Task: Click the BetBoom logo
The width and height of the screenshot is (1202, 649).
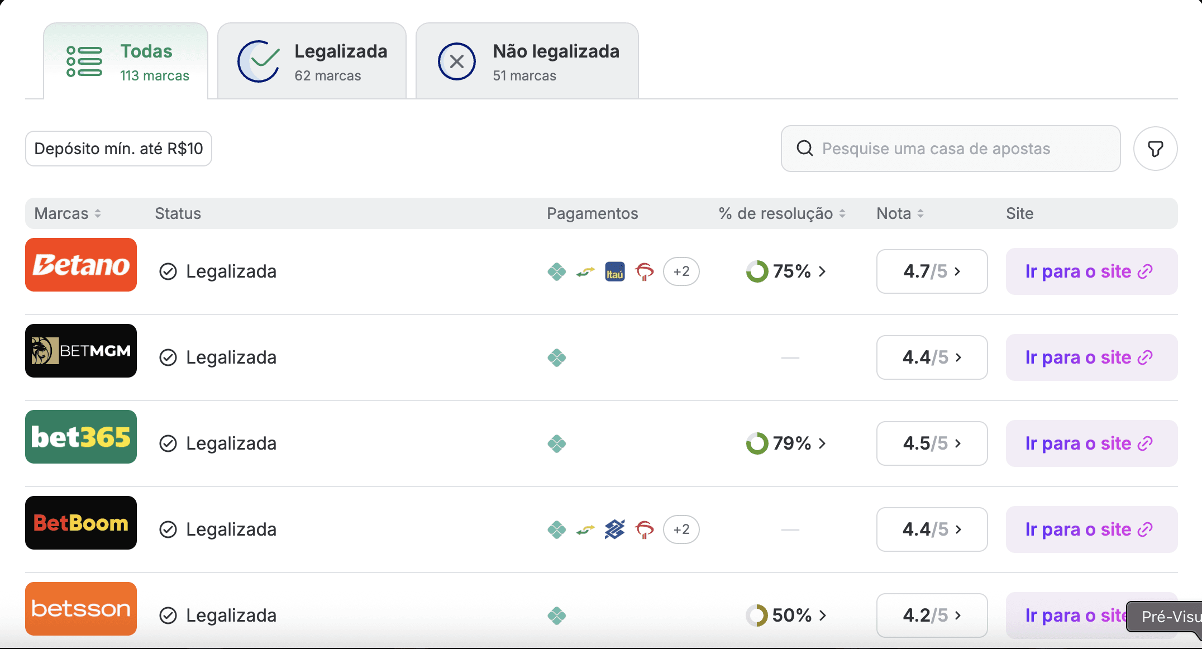Action: (x=81, y=523)
